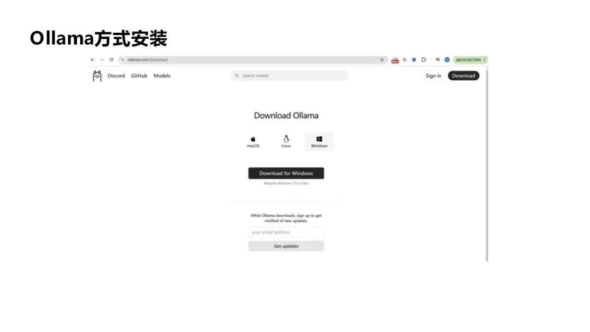This screenshot has width=590, height=332.
Task: Click the search magnifier icon
Action: tap(237, 75)
